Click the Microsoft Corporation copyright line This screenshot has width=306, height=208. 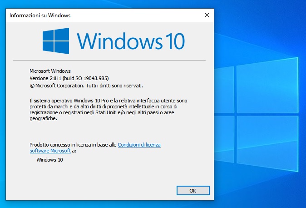(x=86, y=86)
